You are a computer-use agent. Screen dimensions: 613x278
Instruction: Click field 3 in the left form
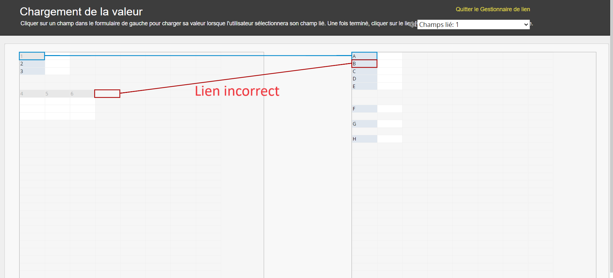[32, 71]
